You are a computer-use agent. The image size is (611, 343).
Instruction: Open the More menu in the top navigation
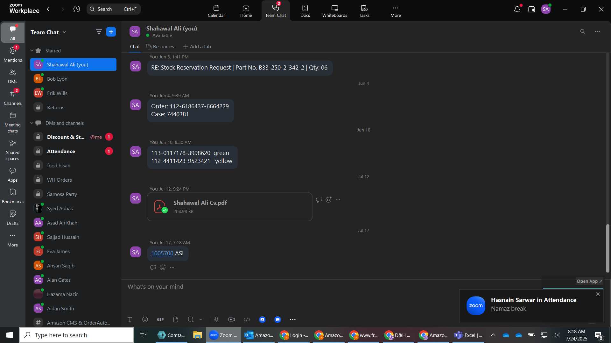click(396, 11)
